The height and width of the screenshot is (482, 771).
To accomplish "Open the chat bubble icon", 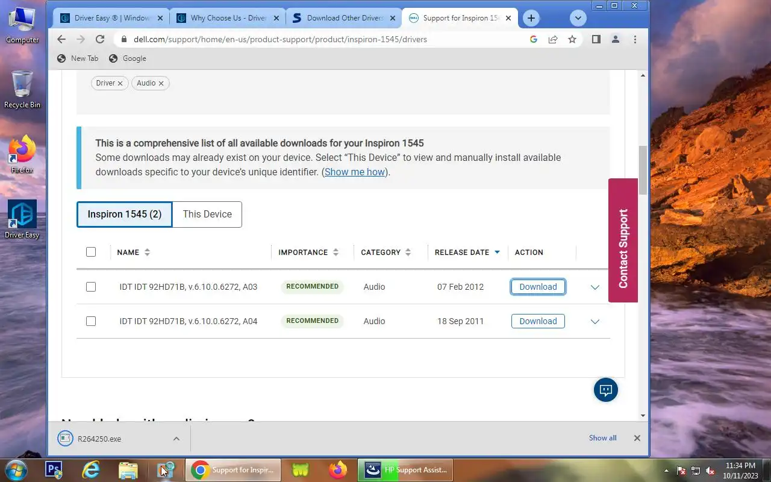I will tap(606, 390).
